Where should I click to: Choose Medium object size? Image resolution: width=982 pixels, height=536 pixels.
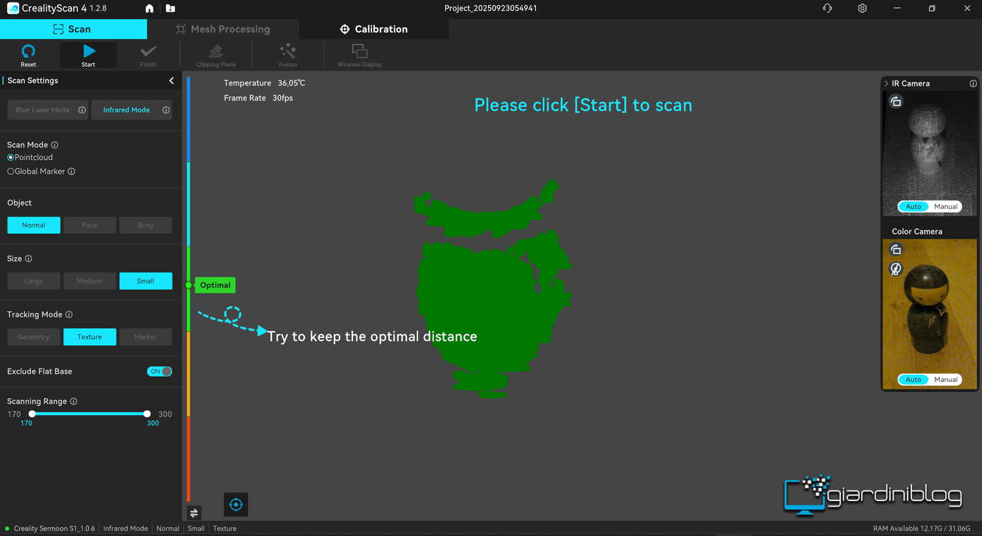90,281
